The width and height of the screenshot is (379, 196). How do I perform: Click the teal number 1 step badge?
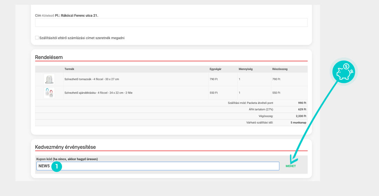point(57,166)
